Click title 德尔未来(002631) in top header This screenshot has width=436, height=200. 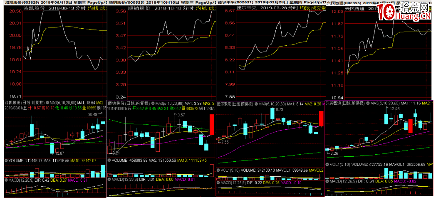[x=235, y=2]
